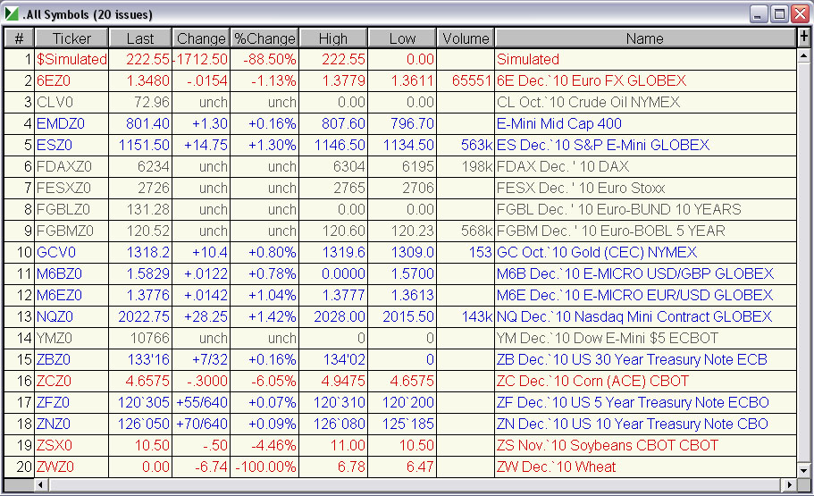
Task: Sort by the Change column header
Action: pos(201,38)
